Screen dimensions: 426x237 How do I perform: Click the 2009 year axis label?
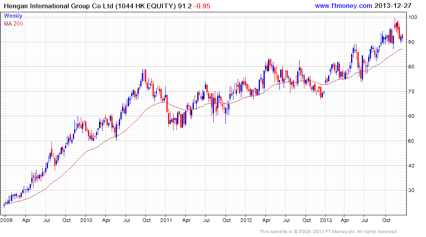tap(6, 220)
